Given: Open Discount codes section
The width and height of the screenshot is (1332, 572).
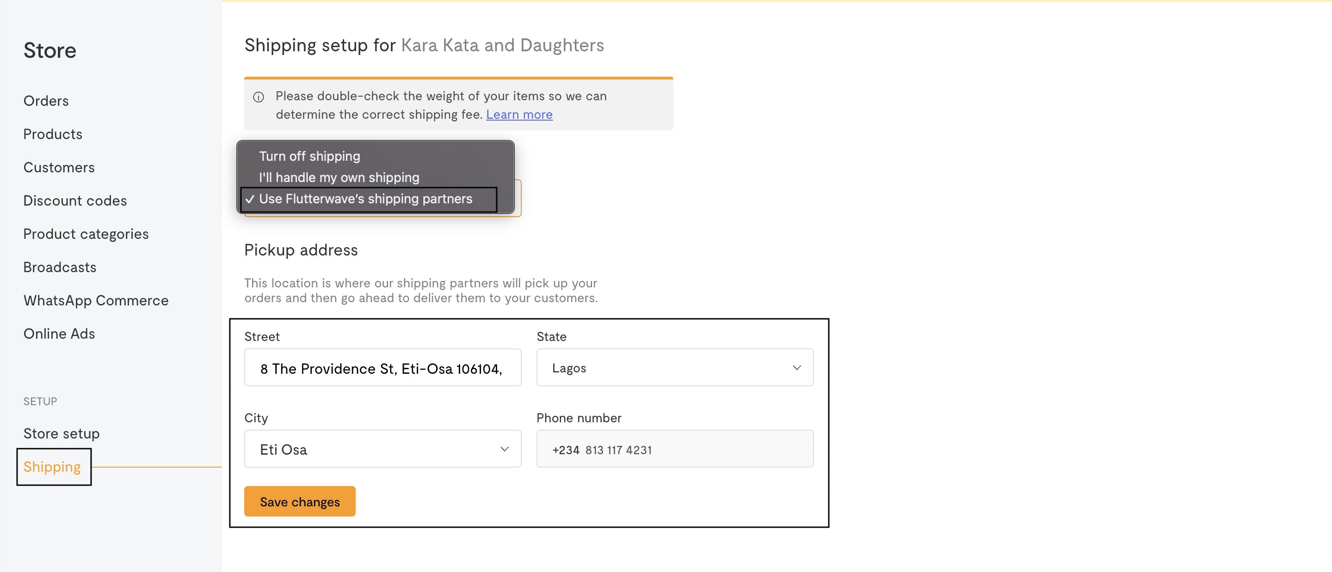Looking at the screenshot, I should 75,201.
